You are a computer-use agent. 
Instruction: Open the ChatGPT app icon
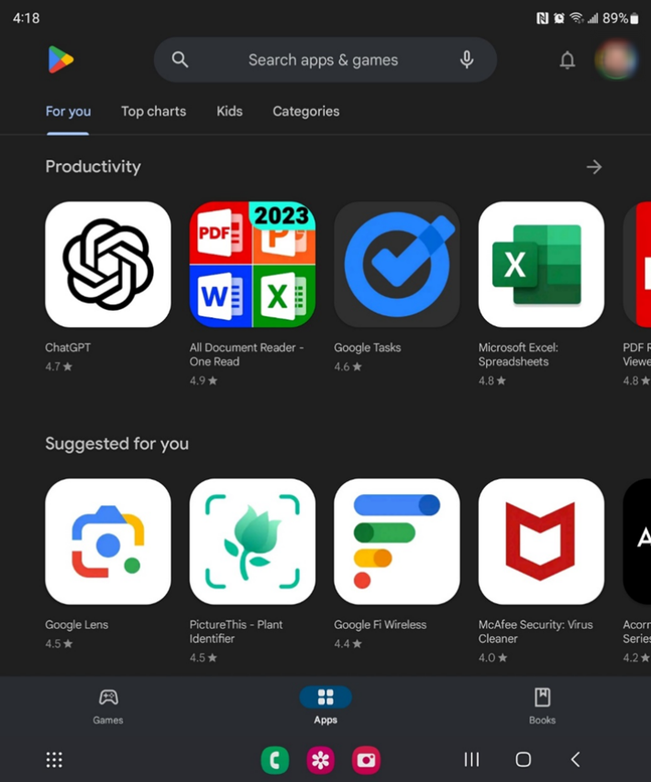pyautogui.click(x=108, y=264)
